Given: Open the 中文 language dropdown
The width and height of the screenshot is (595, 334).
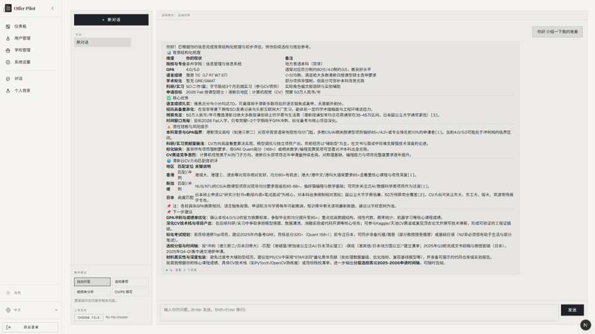Looking at the screenshot, I should 30,310.
